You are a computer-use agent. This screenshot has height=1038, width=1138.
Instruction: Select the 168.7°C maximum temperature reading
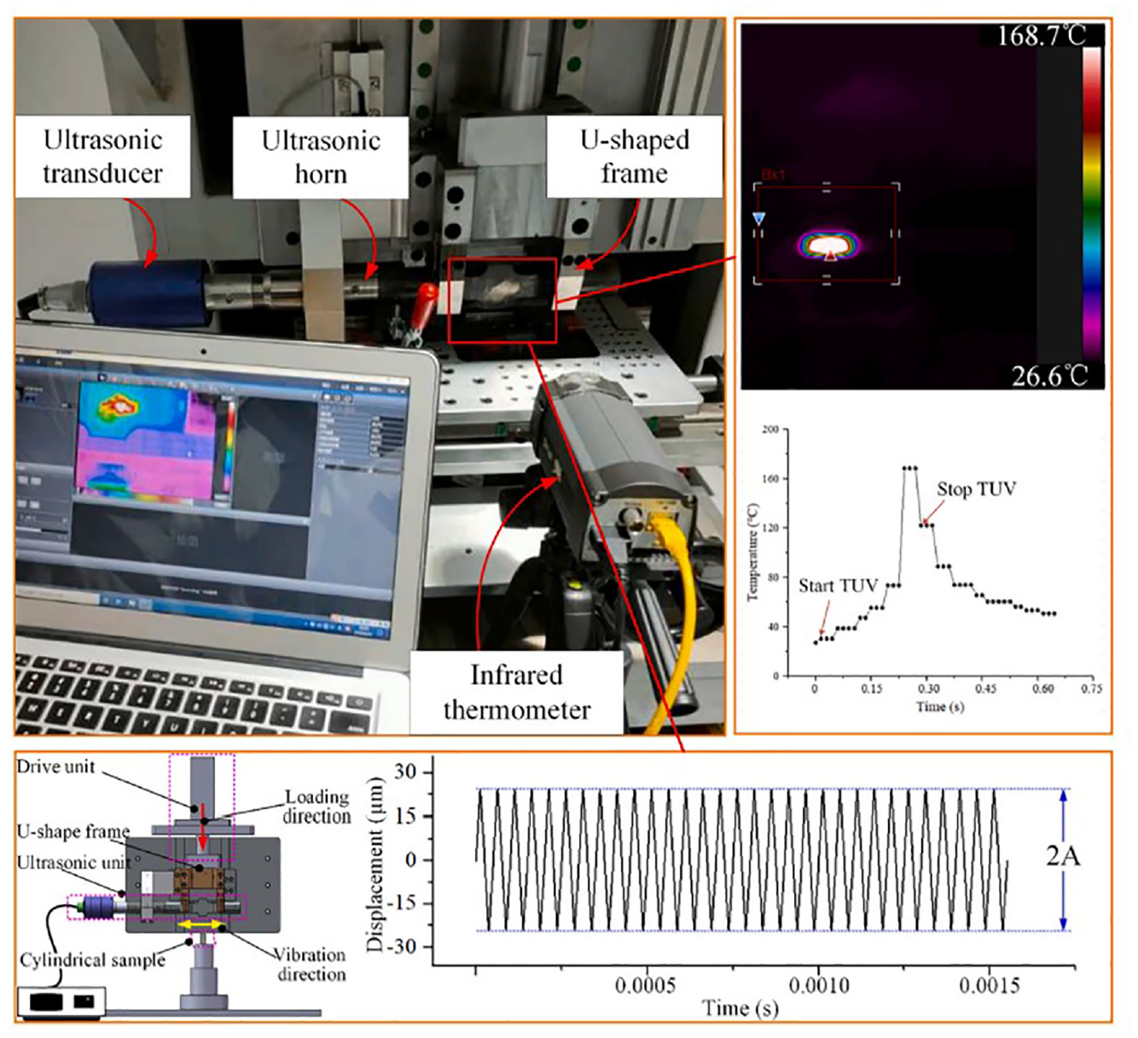pyautogui.click(x=1042, y=36)
